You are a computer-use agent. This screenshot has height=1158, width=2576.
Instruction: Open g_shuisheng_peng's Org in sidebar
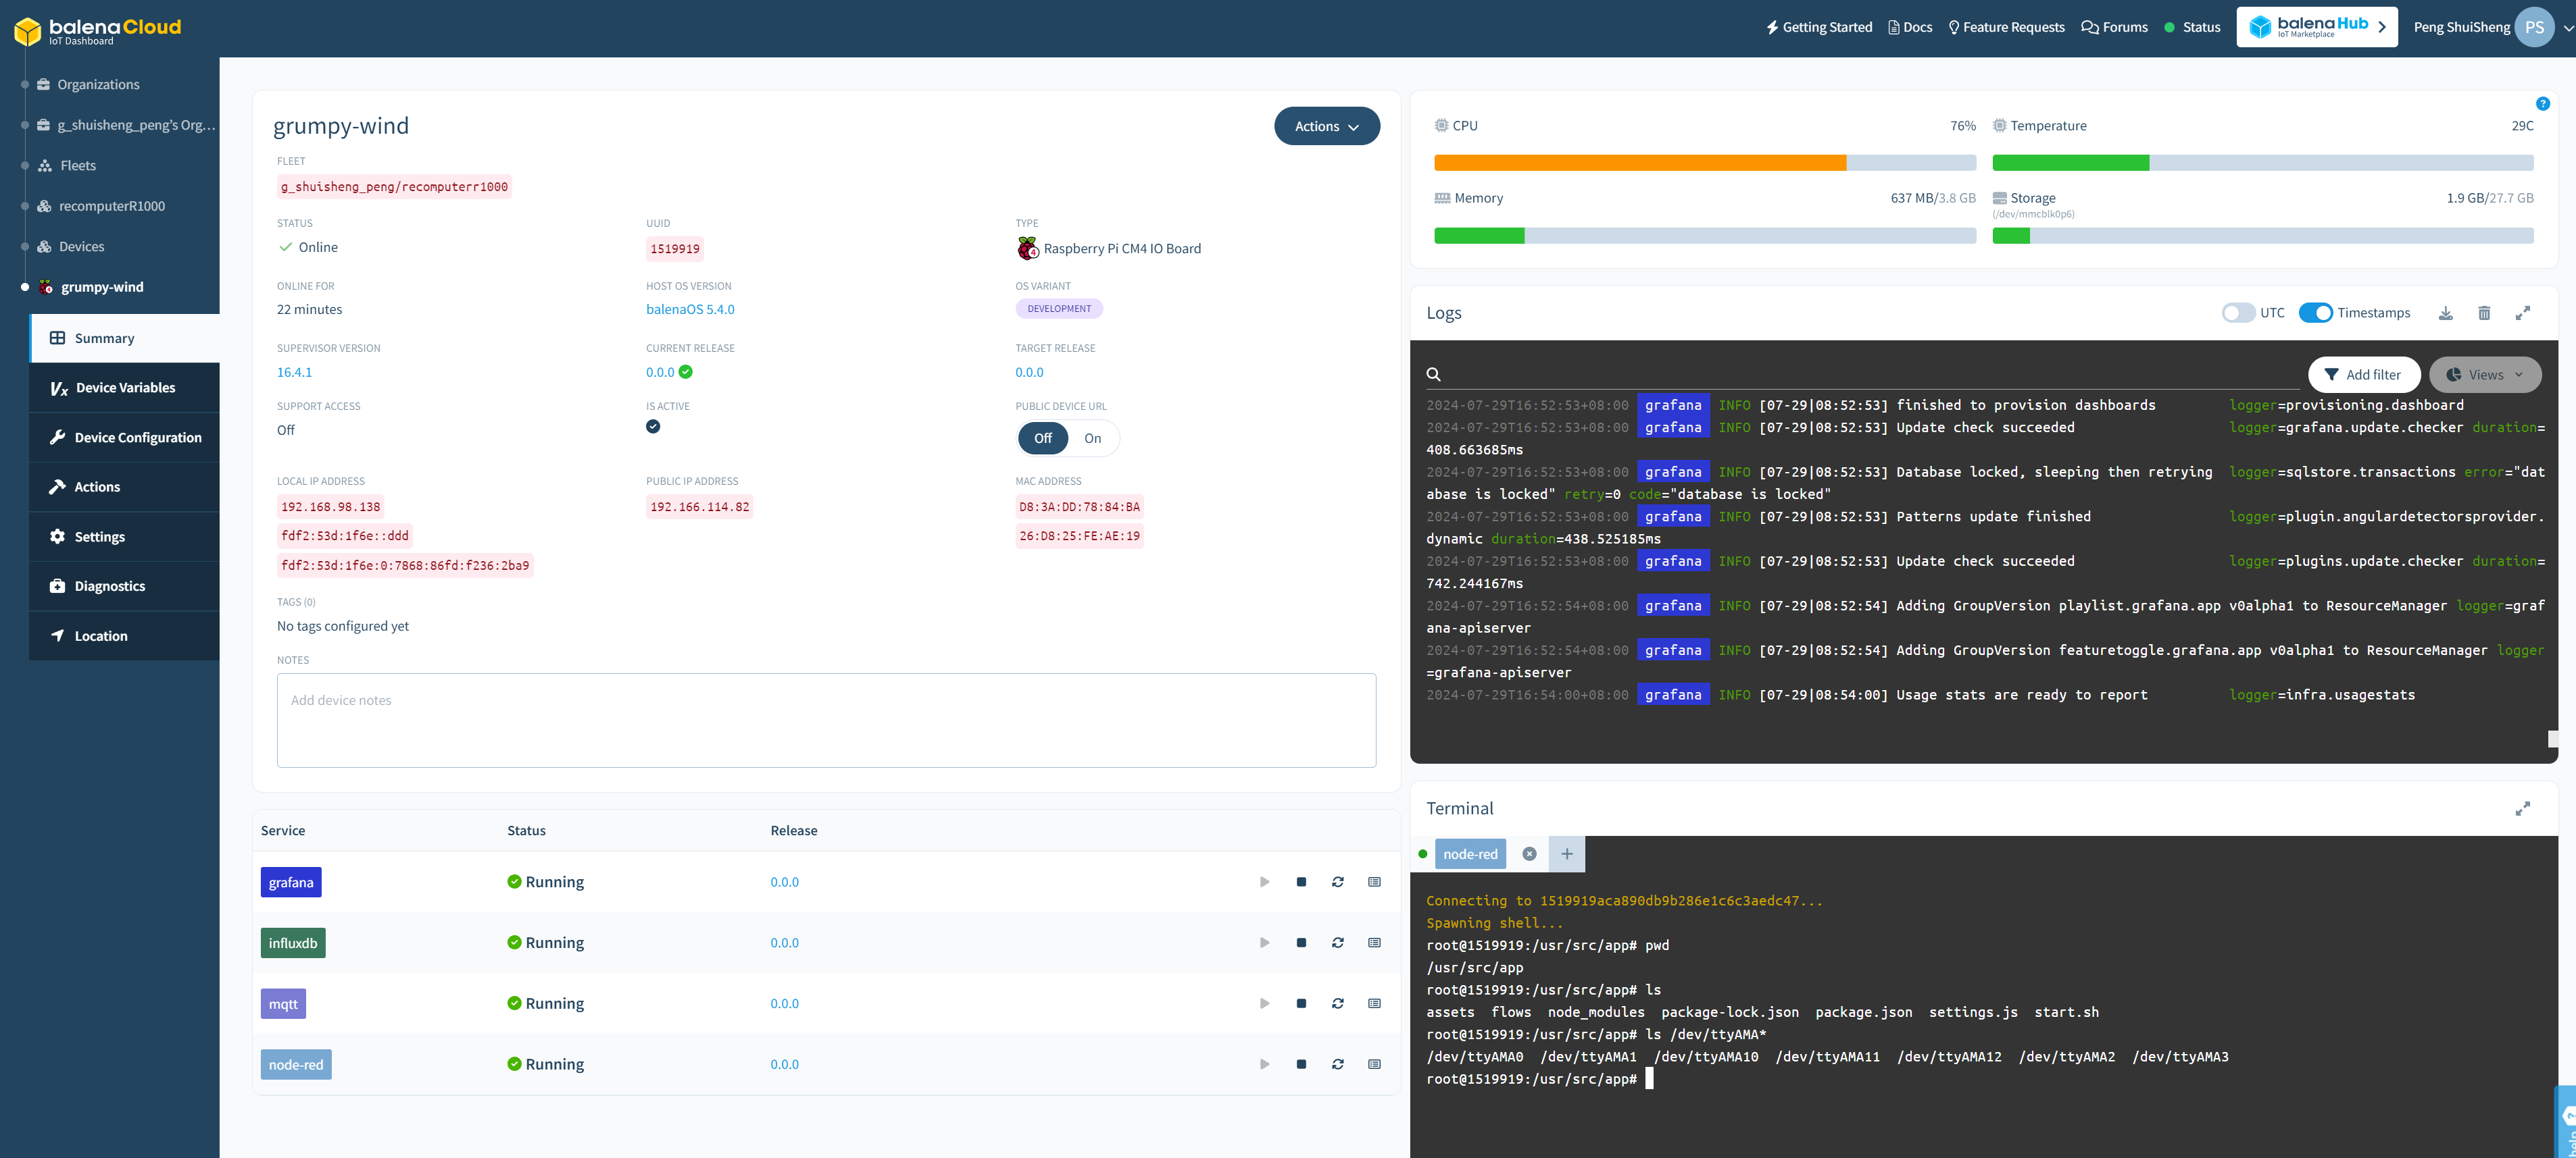136,126
